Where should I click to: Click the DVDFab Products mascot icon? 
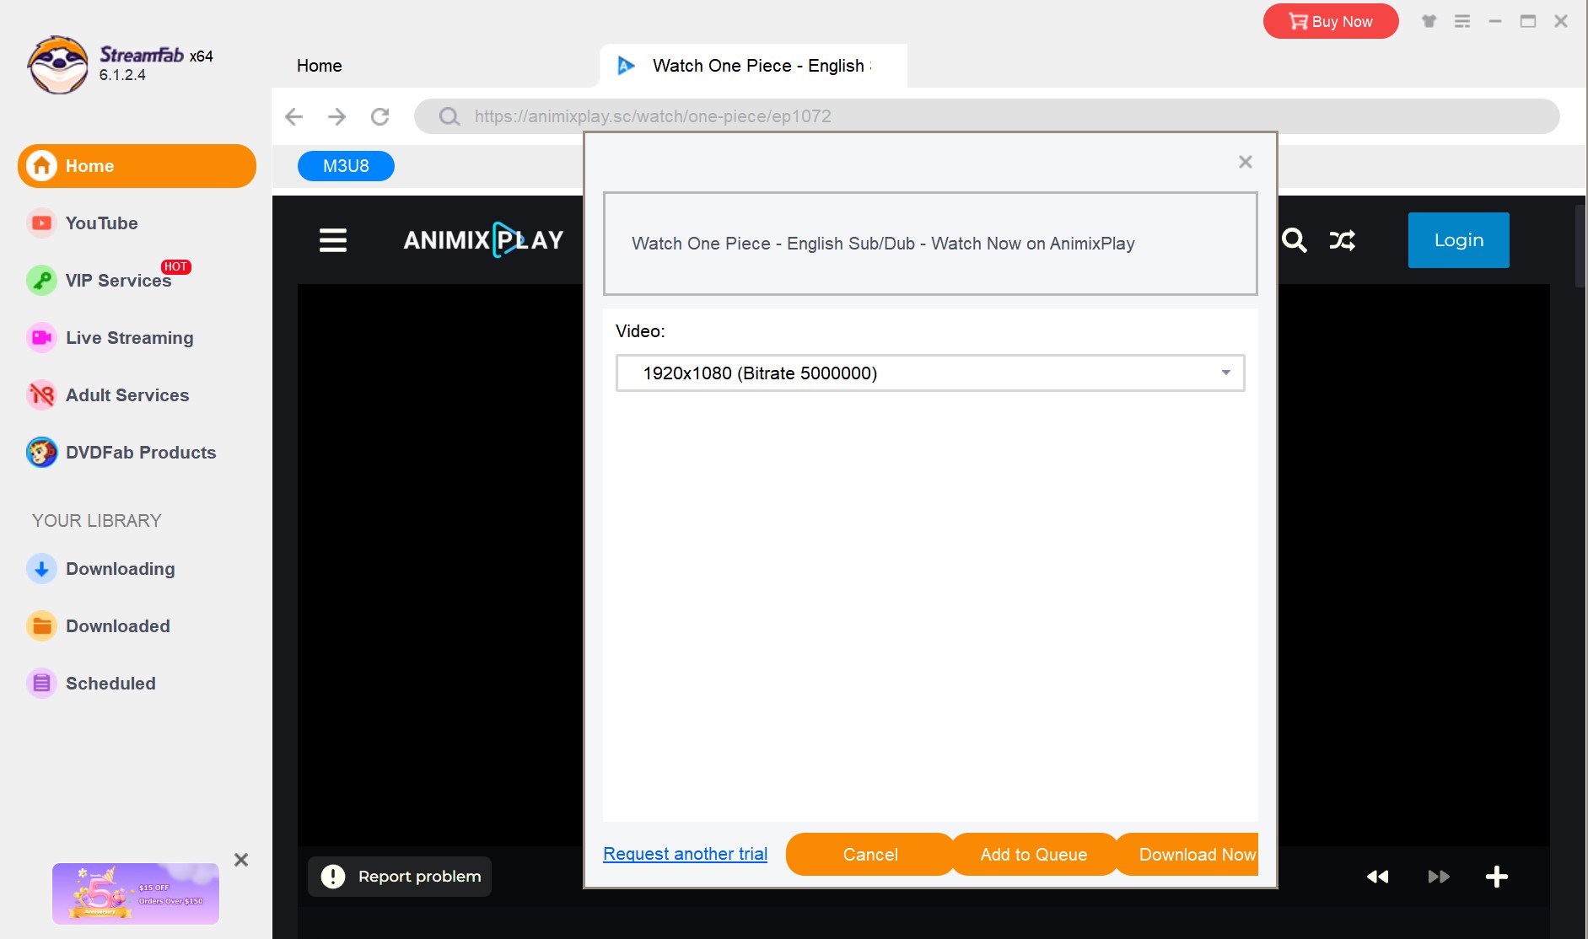click(41, 453)
